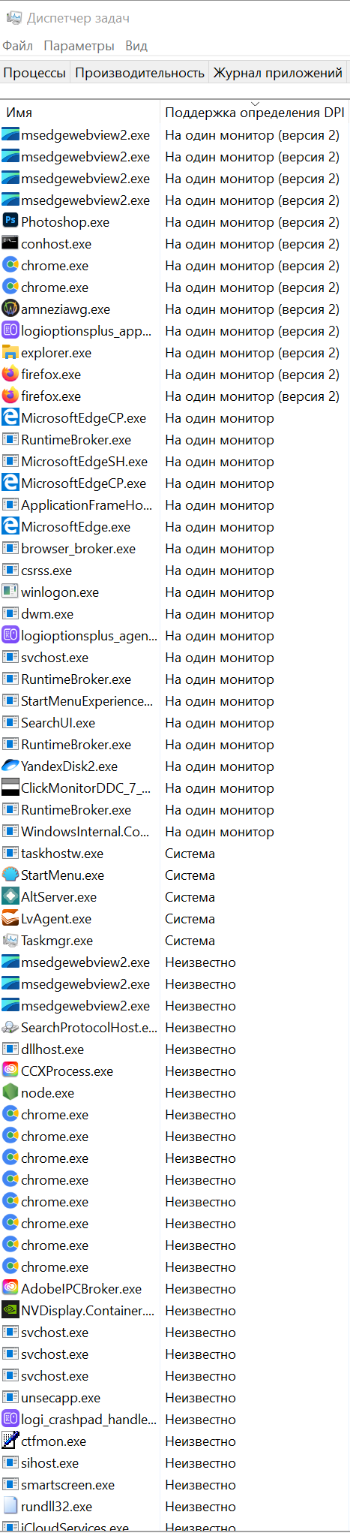Sort by Поддержка определения DPI column
Image resolution: width=350 pixels, height=1539 pixels.
click(x=255, y=113)
